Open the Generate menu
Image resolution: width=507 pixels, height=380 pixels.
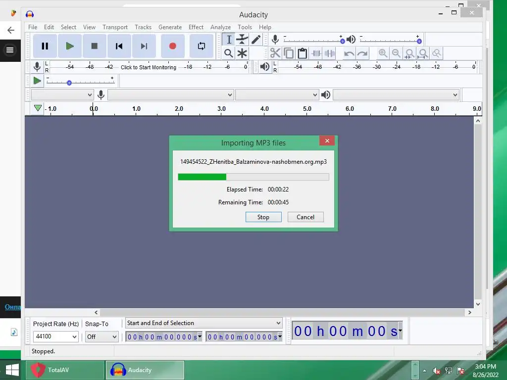(170, 27)
